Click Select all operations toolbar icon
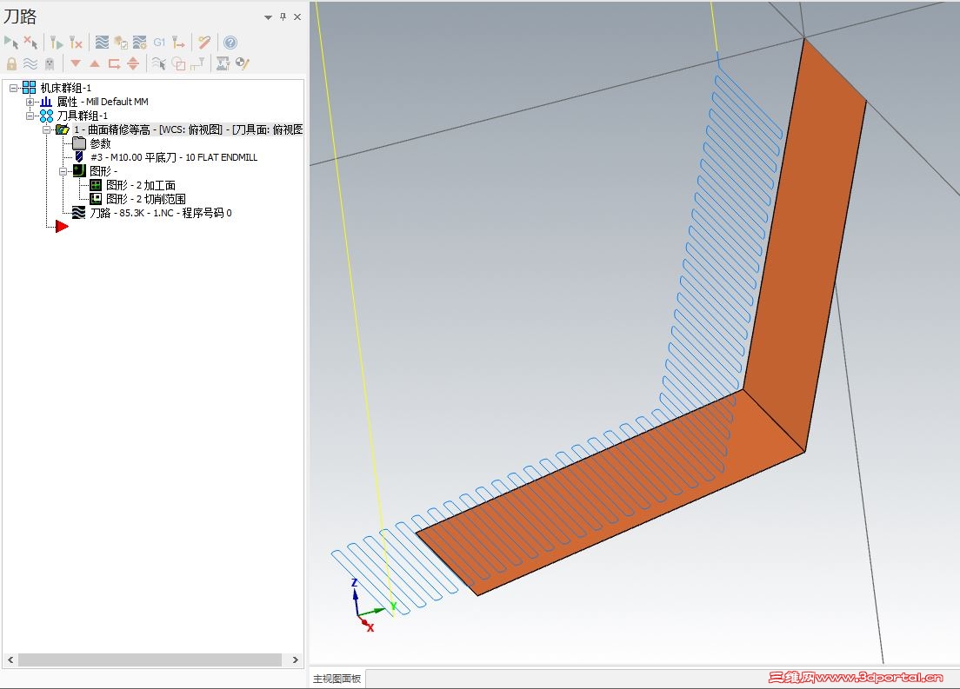Screen dimensions: 960x689 pyautogui.click(x=11, y=43)
